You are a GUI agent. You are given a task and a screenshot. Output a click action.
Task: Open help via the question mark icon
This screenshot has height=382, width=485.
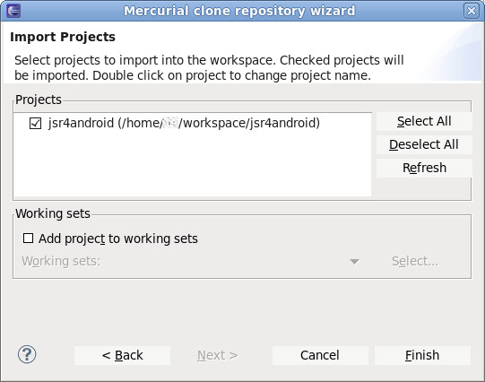point(27,354)
